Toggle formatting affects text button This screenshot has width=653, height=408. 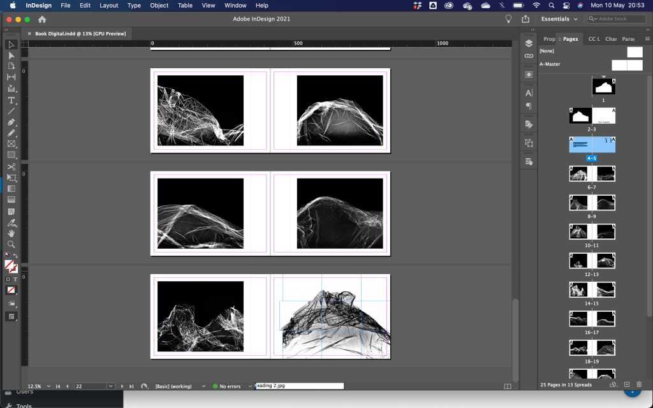15,279
